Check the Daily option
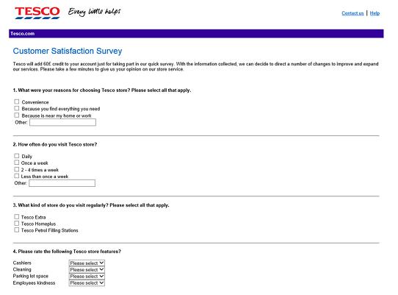This screenshot has height=295, width=398. tap(16, 156)
